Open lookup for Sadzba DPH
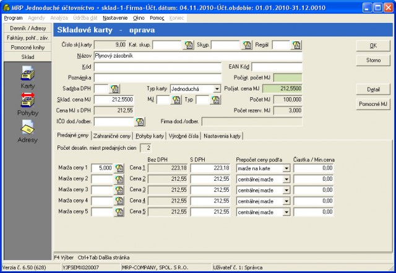 (115, 89)
